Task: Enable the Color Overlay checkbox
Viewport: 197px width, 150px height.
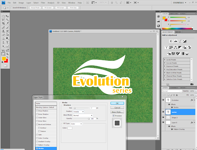Action: coord(37,138)
